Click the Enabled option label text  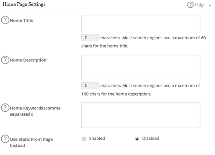(97, 138)
